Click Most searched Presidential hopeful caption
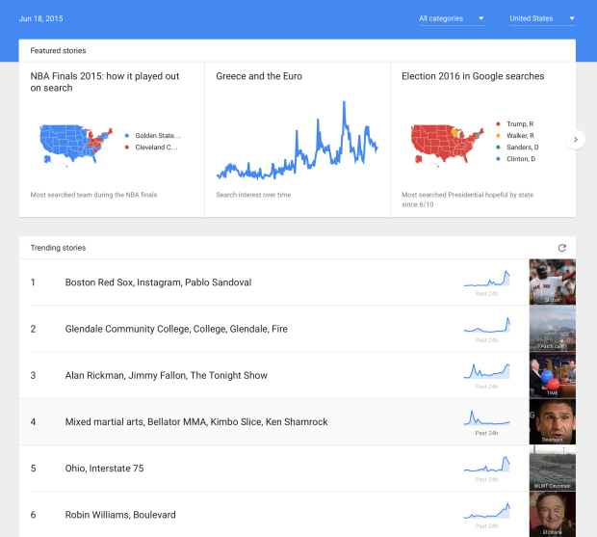Viewport: 597px width, 537px height. (468, 200)
